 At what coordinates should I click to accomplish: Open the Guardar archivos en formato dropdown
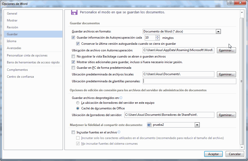[x=218, y=31]
